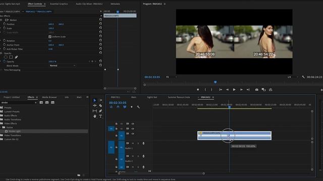Toggle Linked Selection in timeline
The image size is (323, 181).
click(125, 107)
